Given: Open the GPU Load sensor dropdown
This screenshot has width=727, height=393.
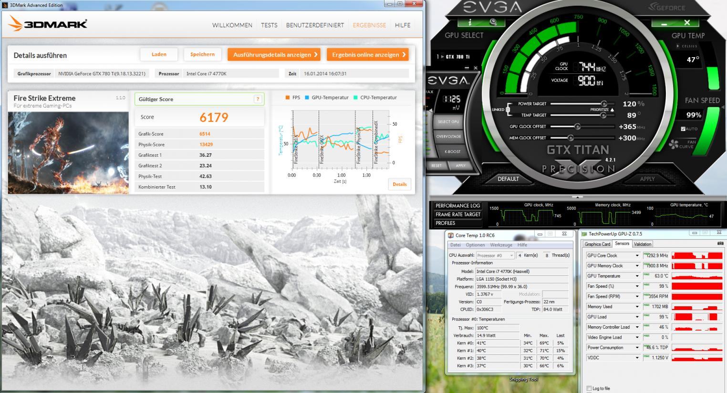Looking at the screenshot, I should point(636,317).
